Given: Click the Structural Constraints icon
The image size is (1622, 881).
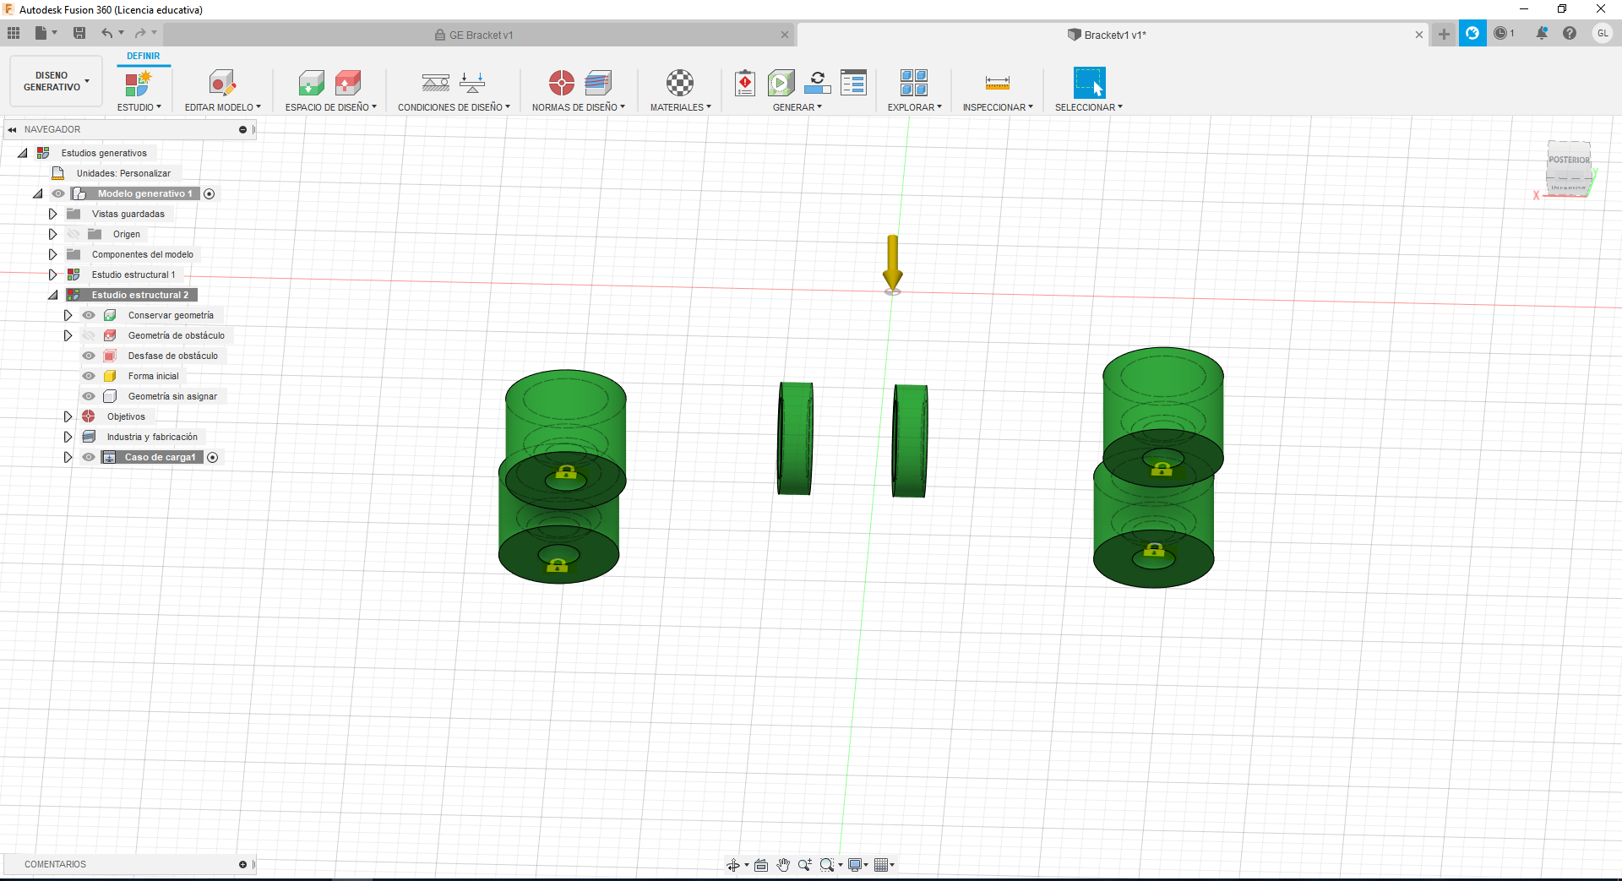Looking at the screenshot, I should [x=436, y=83].
